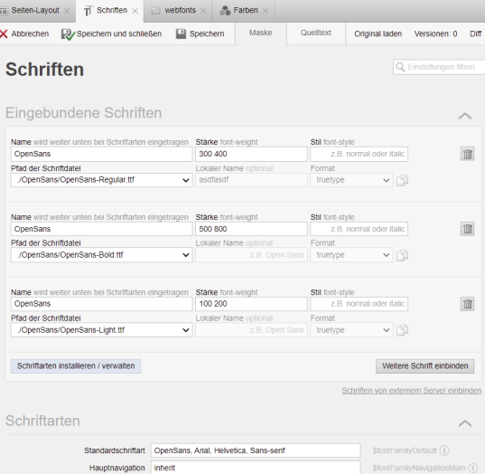Screen dimensions: 485x474
Task: Open font path dropdown showing OpenSans-Regular.ttf
Action: [x=101, y=180]
